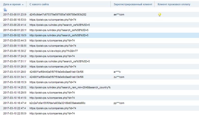Select the row dated 2017-03-09 11:58

coord(99,46)
